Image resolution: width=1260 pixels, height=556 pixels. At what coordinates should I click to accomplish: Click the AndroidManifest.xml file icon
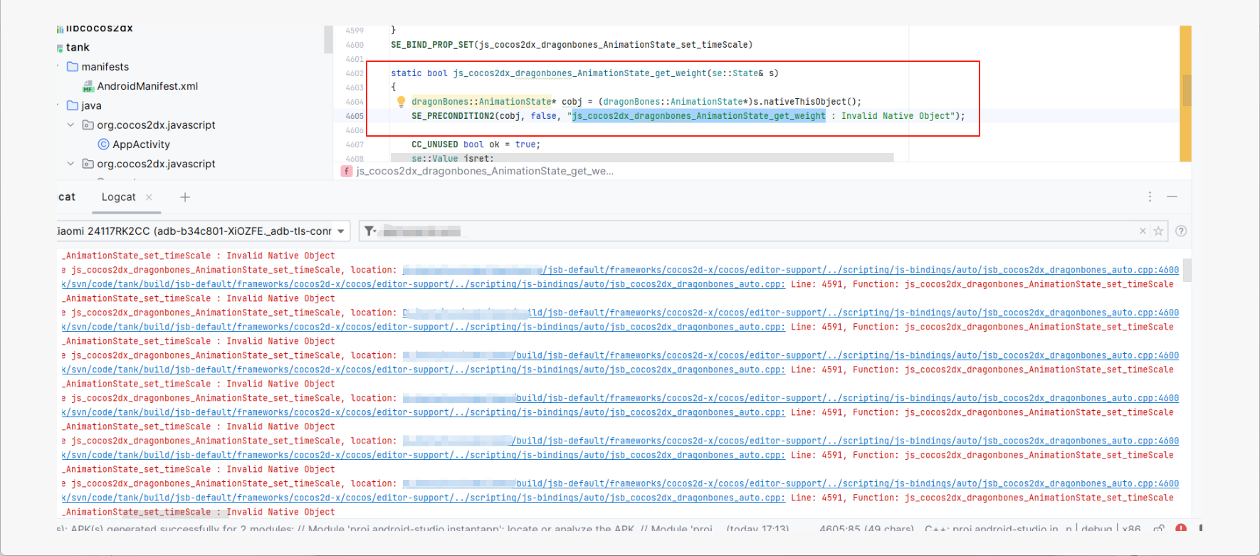tap(88, 86)
